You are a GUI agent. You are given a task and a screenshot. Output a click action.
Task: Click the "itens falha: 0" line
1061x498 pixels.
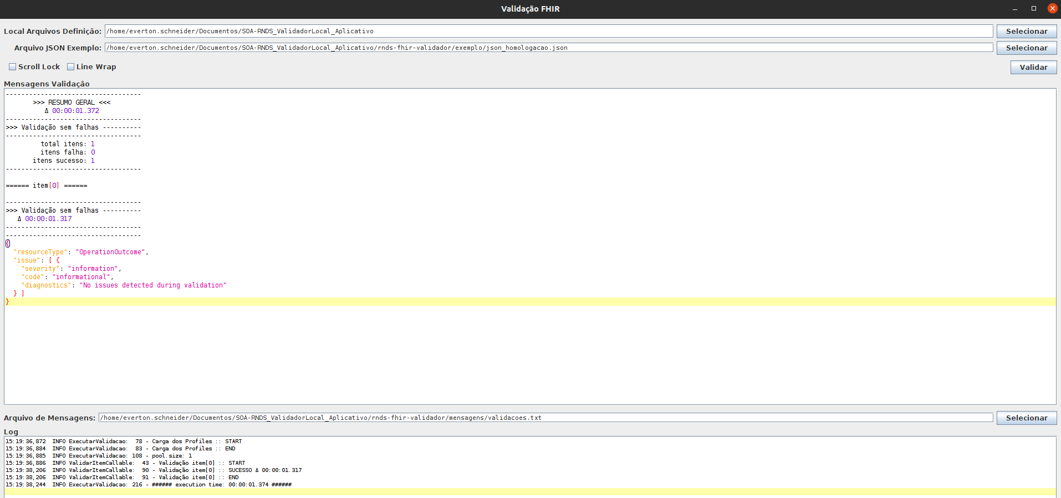point(68,152)
